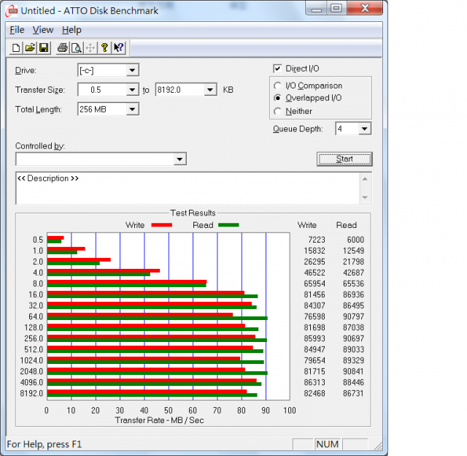
Task: Click the Open folder toolbar icon
Action: click(30, 47)
